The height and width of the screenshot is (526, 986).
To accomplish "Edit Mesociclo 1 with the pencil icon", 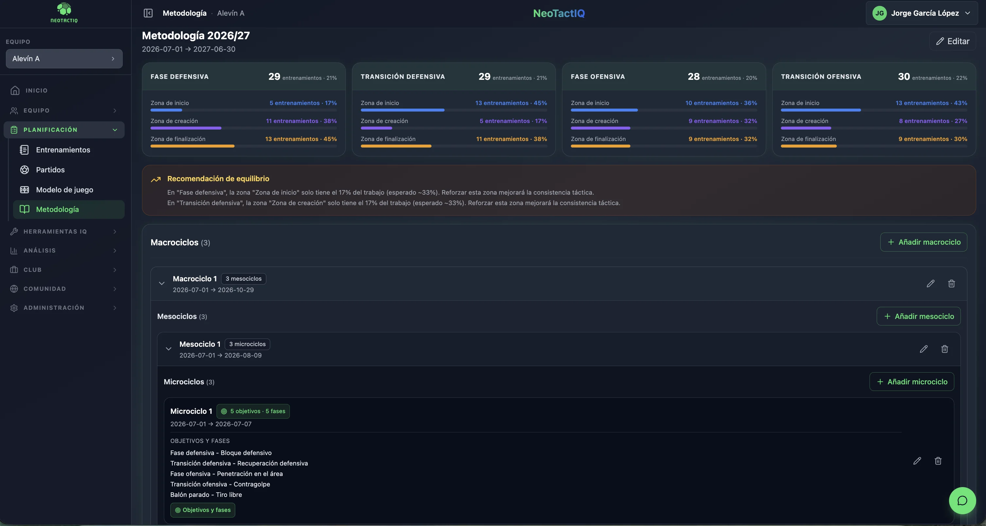I will pos(924,349).
